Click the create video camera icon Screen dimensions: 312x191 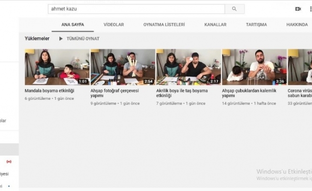[x=298, y=9]
